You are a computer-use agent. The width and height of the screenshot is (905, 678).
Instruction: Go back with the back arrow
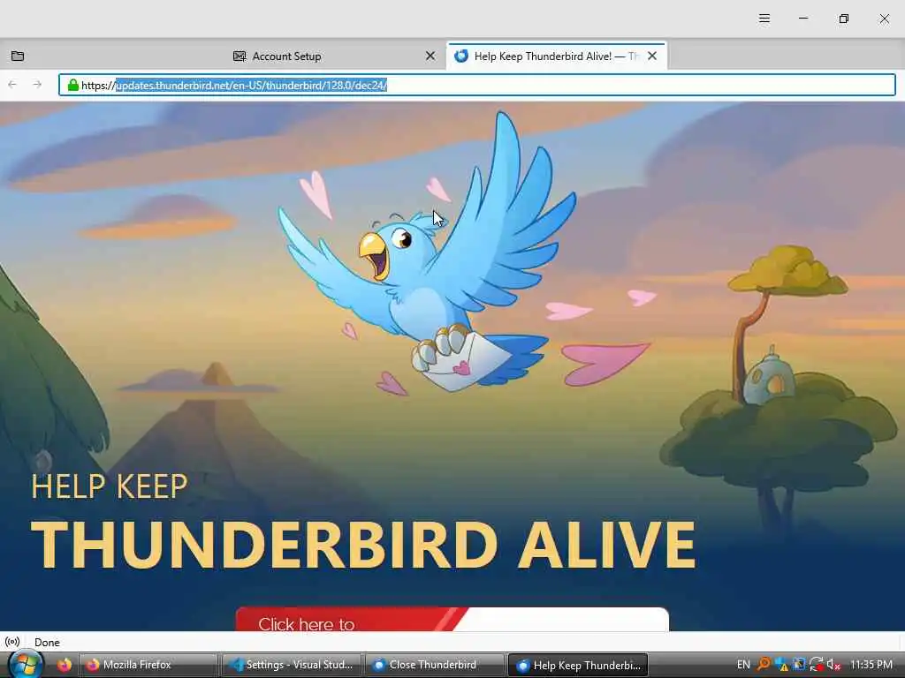coord(12,85)
